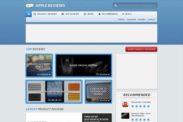The width and height of the screenshot is (183, 122).
Task: Open the Urband MacBook Sleeve review tile
Action: (x=39, y=66)
